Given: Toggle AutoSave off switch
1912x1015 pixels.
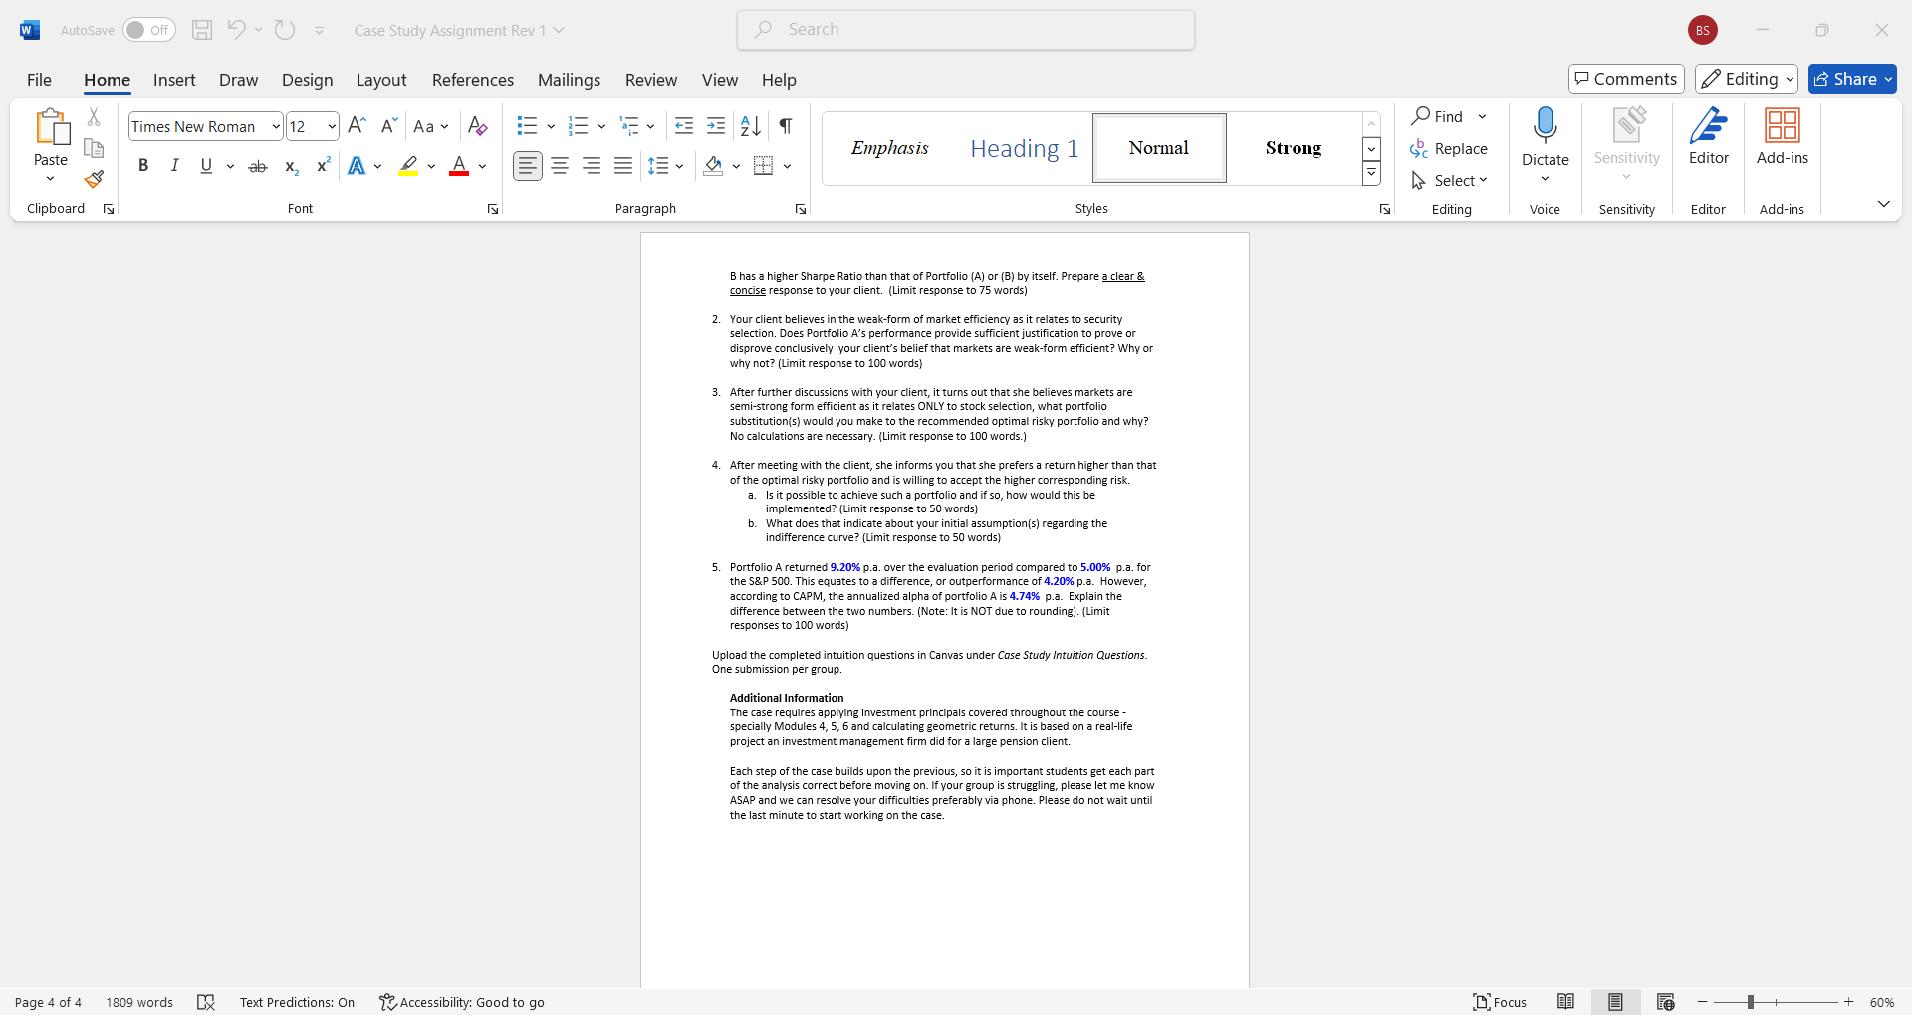Looking at the screenshot, I should click(x=148, y=30).
